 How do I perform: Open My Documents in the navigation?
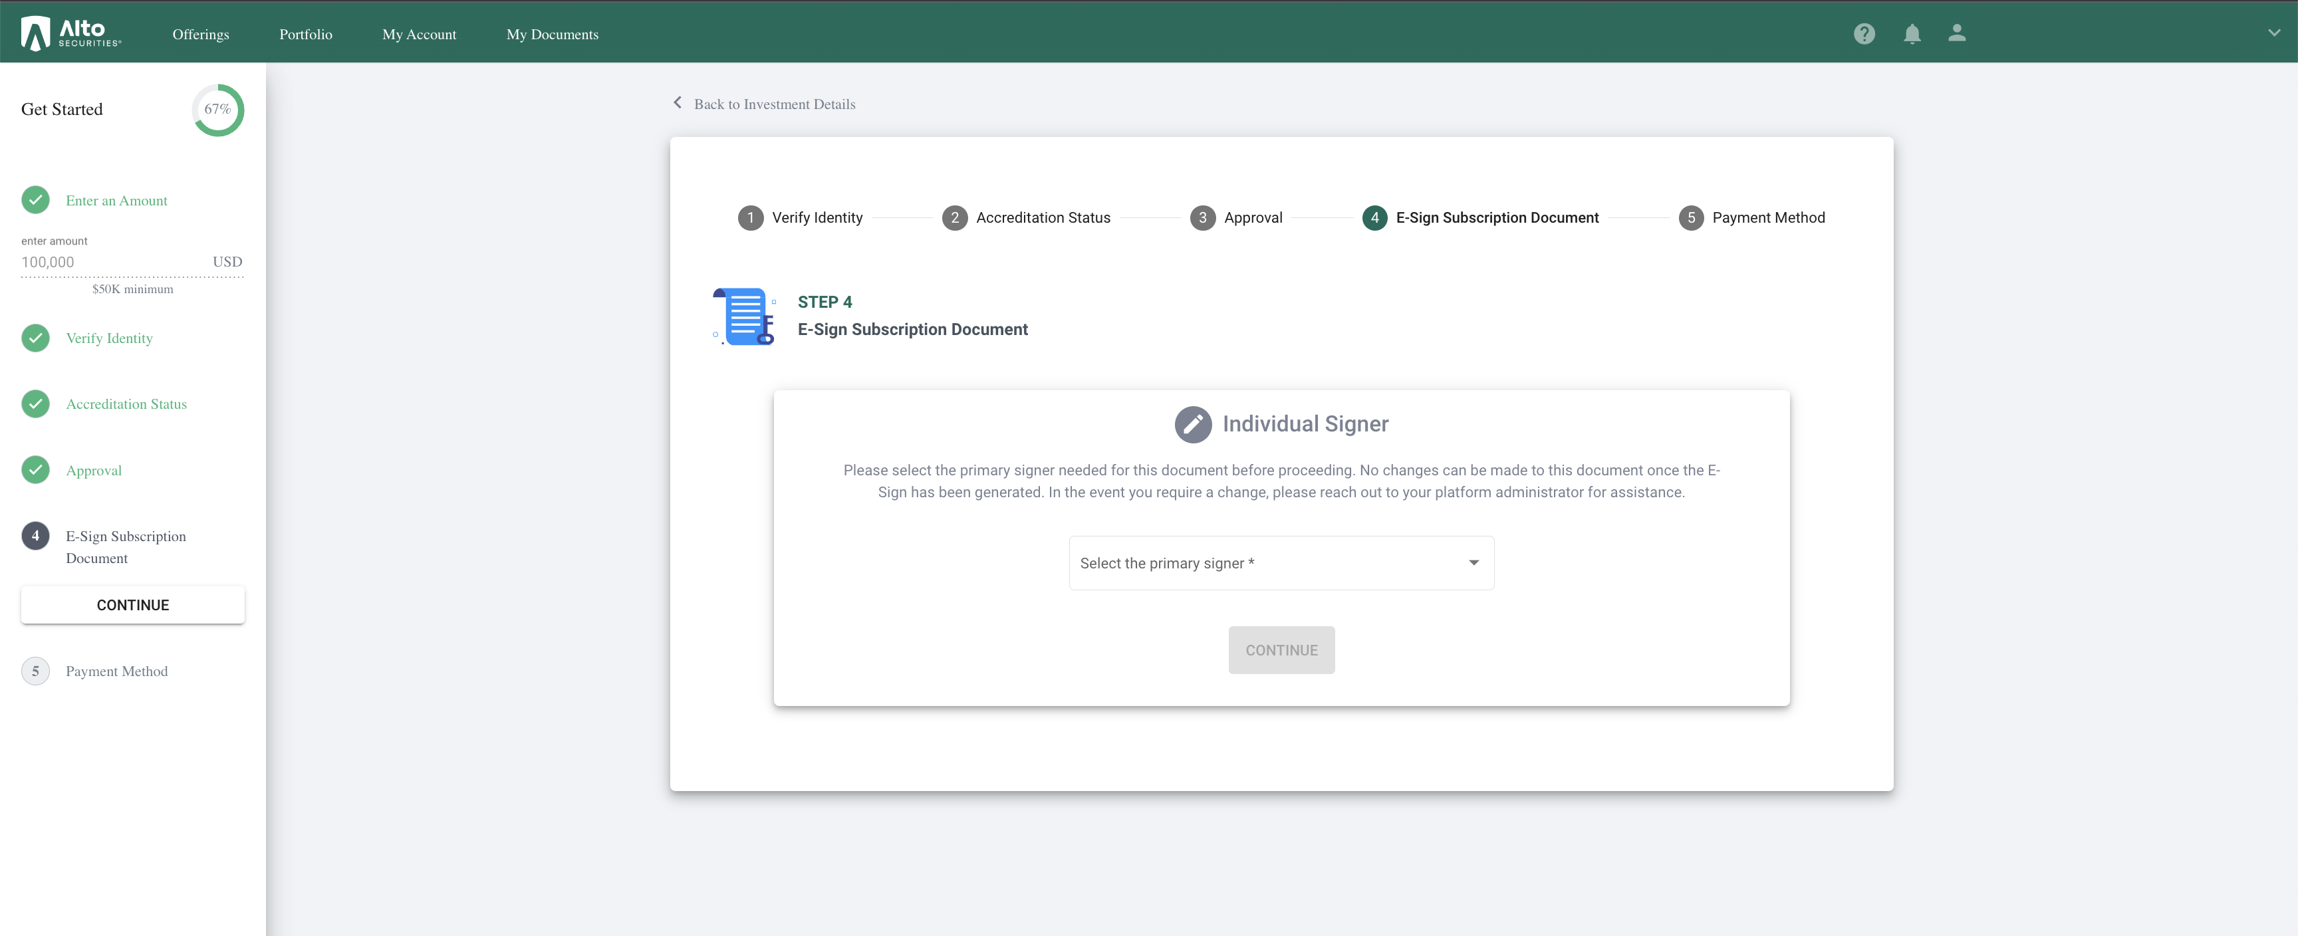[x=552, y=34]
